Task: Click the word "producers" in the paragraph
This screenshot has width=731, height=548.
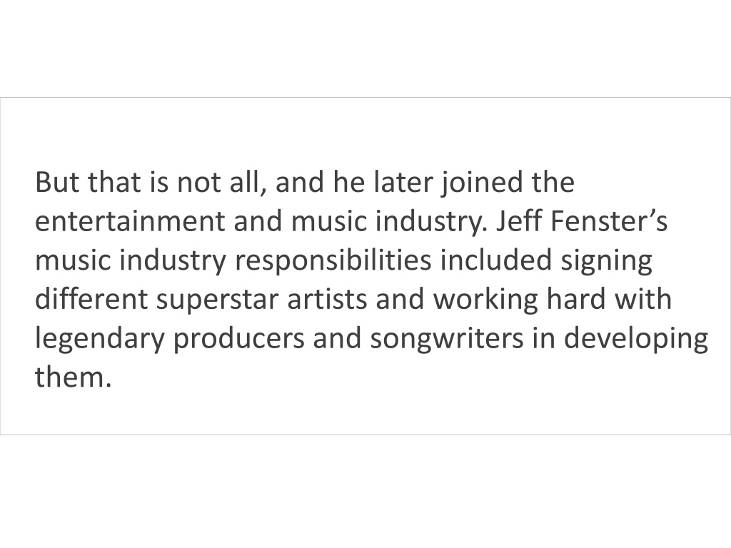Action: (x=238, y=340)
